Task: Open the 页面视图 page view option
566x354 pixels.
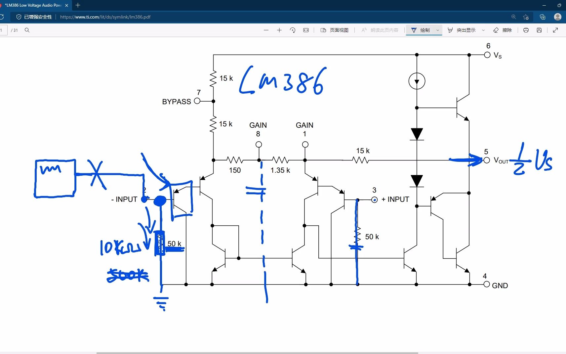Action: pyautogui.click(x=335, y=30)
